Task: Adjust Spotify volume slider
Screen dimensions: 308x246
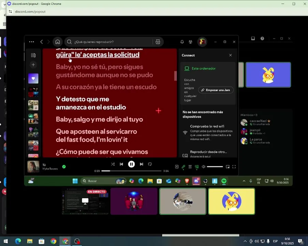Action: point(215,167)
